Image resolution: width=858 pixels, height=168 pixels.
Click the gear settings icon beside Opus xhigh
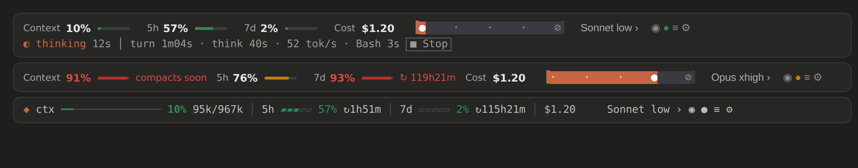[x=818, y=77]
